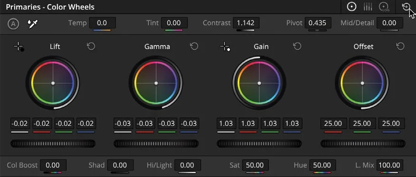The height and width of the screenshot is (177, 416).
Task: Select Lift red channel value field
Action: pos(42,124)
